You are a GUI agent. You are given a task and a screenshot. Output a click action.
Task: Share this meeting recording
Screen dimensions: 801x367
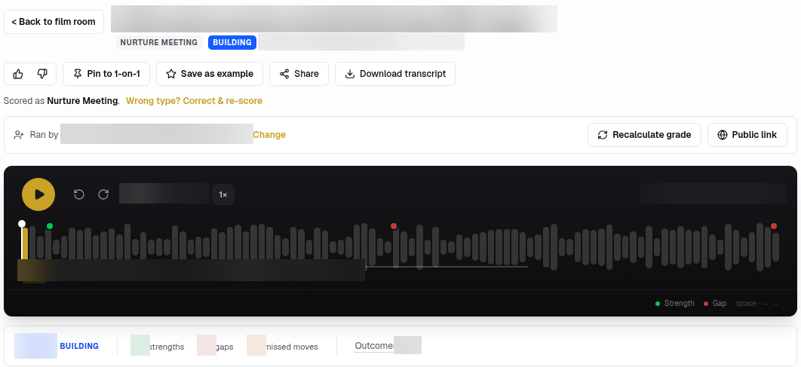coord(299,74)
